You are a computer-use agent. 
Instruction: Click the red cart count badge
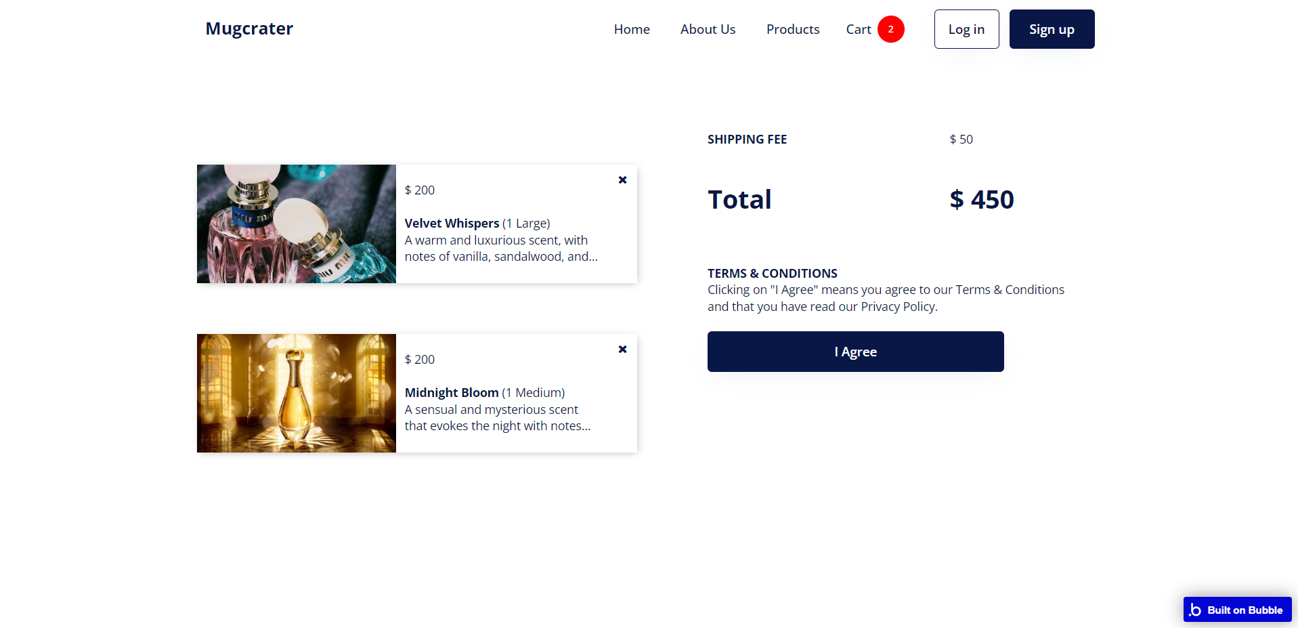coord(890,29)
